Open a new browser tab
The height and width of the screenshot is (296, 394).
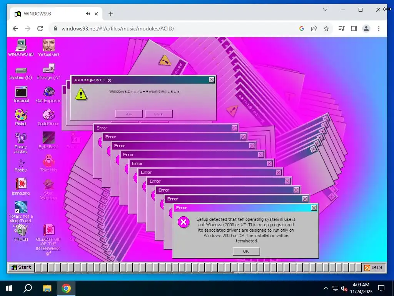coord(111,14)
